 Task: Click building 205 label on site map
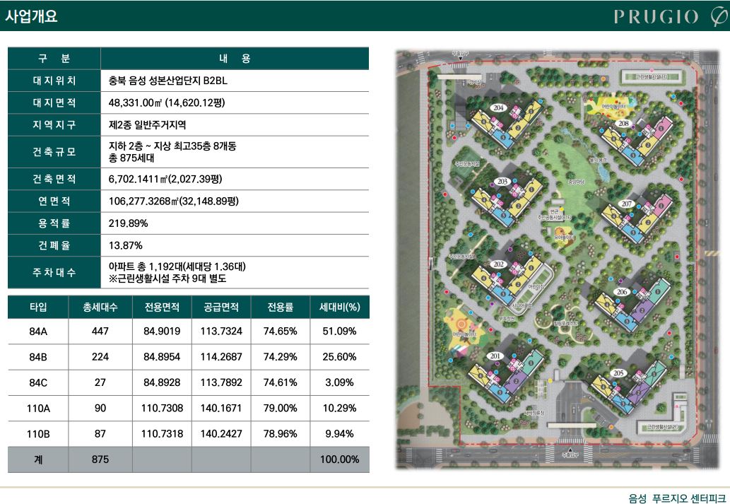point(618,373)
